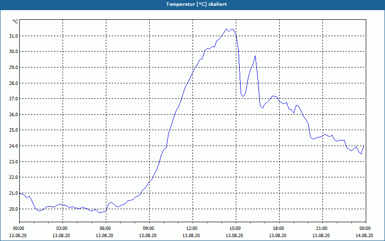Select the '21:00' x-axis label
The image size is (385, 241).
click(322, 228)
